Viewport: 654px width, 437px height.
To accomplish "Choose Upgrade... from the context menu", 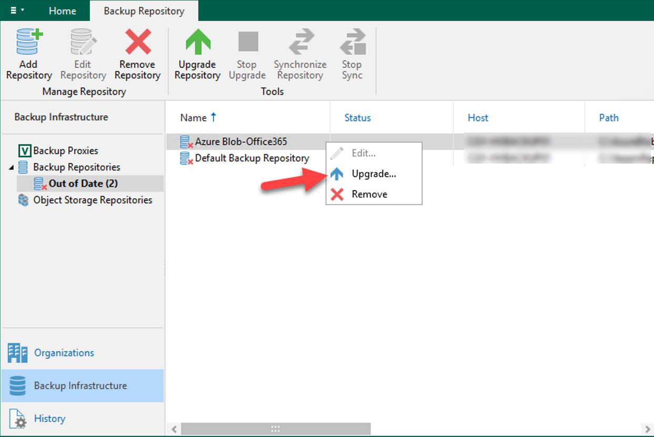I will tap(373, 174).
